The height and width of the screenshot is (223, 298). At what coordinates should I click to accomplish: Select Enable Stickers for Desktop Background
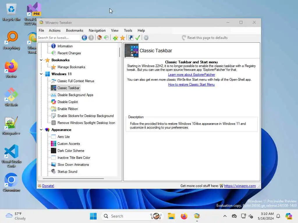[x=86, y=116]
